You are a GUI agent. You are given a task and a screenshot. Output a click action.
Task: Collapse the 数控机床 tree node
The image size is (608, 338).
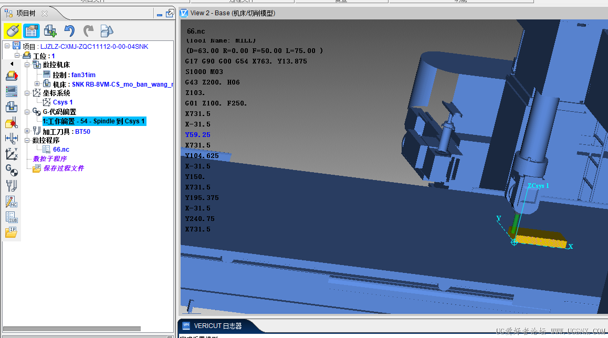(x=27, y=65)
